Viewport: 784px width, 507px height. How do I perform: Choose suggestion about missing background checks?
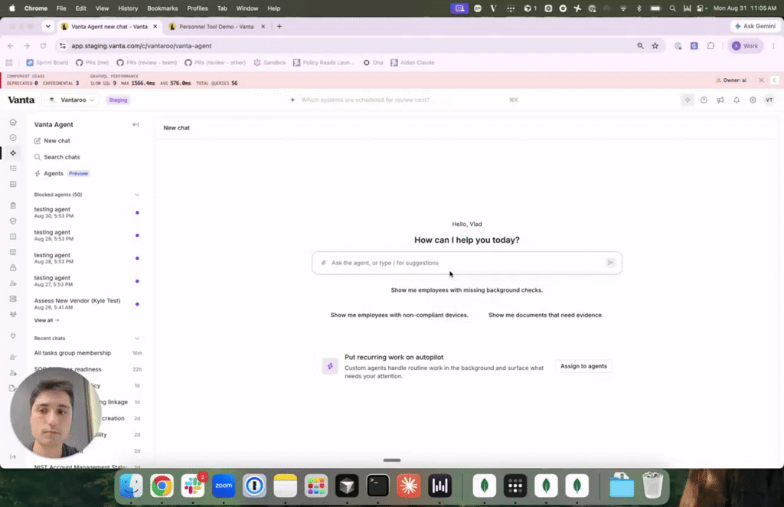[466, 290]
